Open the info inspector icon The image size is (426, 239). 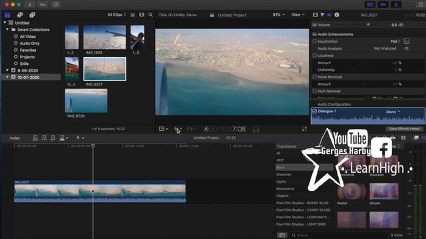pos(337,15)
